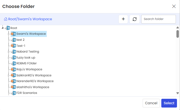Select slashitha's Workspace folder
The width and height of the screenshot is (180, 110).
pos(33,87)
